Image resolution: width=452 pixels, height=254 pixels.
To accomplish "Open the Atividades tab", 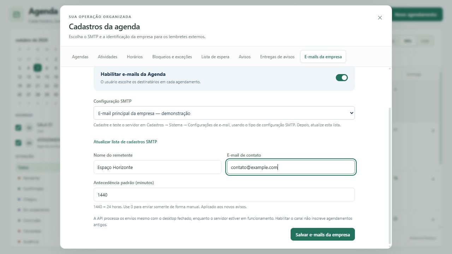I will point(107,56).
